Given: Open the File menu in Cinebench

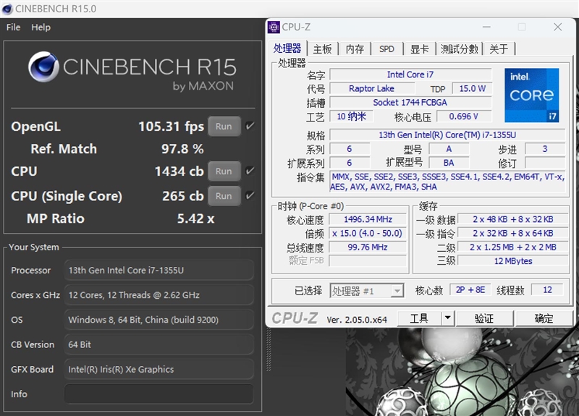Looking at the screenshot, I should tap(13, 27).
